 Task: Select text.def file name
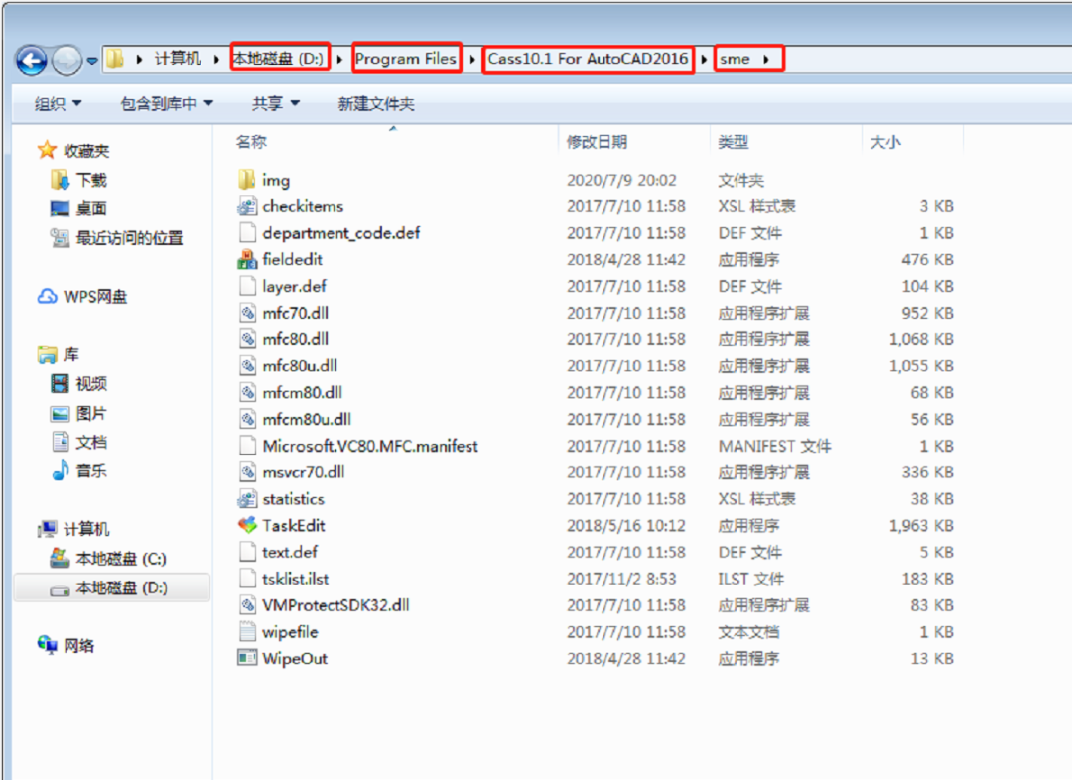point(290,553)
